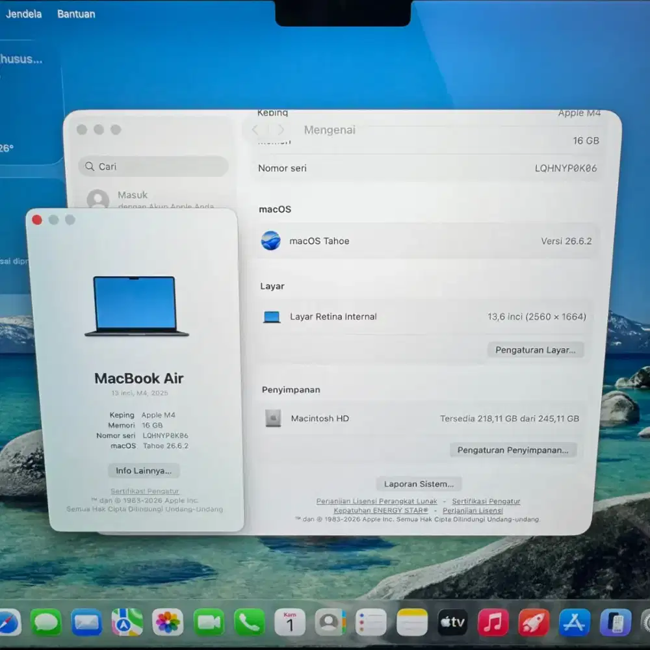Open the red rocket app in Dock
This screenshot has width=650, height=650.
534,623
